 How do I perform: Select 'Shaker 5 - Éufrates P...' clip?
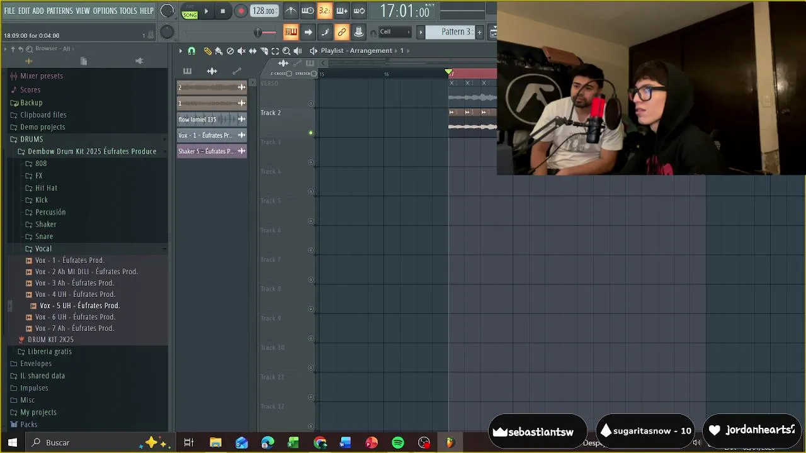[212, 151]
